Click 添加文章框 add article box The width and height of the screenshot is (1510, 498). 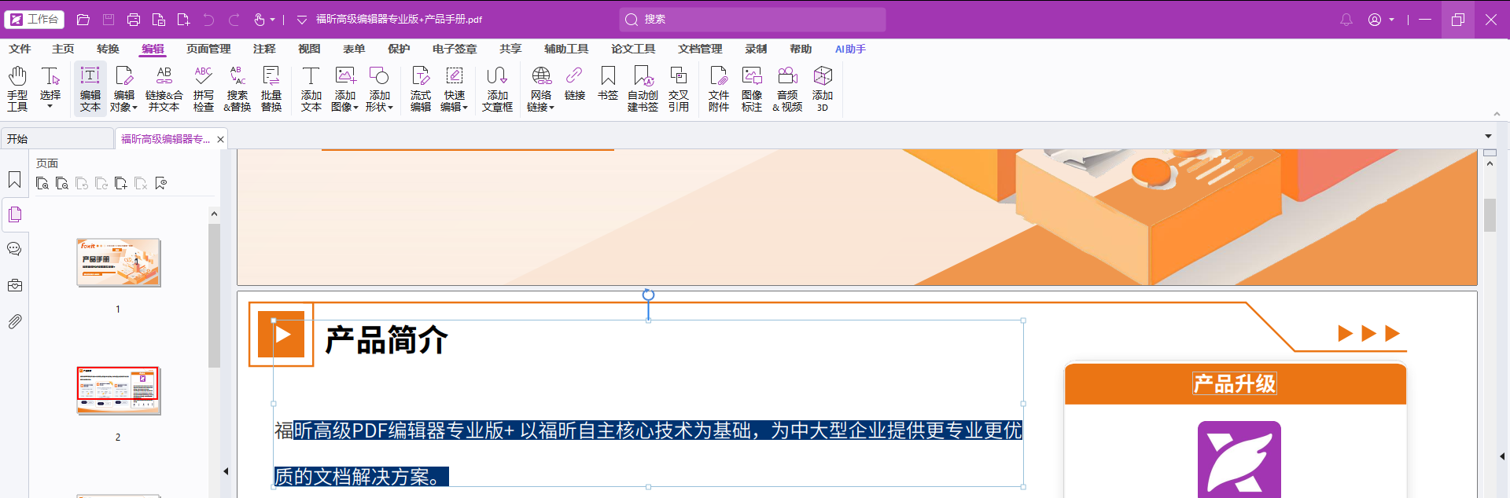coord(497,89)
